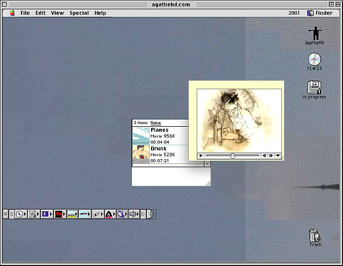Select the Trash icon
Image resolution: width=343 pixels, height=266 pixels.
pos(315,238)
